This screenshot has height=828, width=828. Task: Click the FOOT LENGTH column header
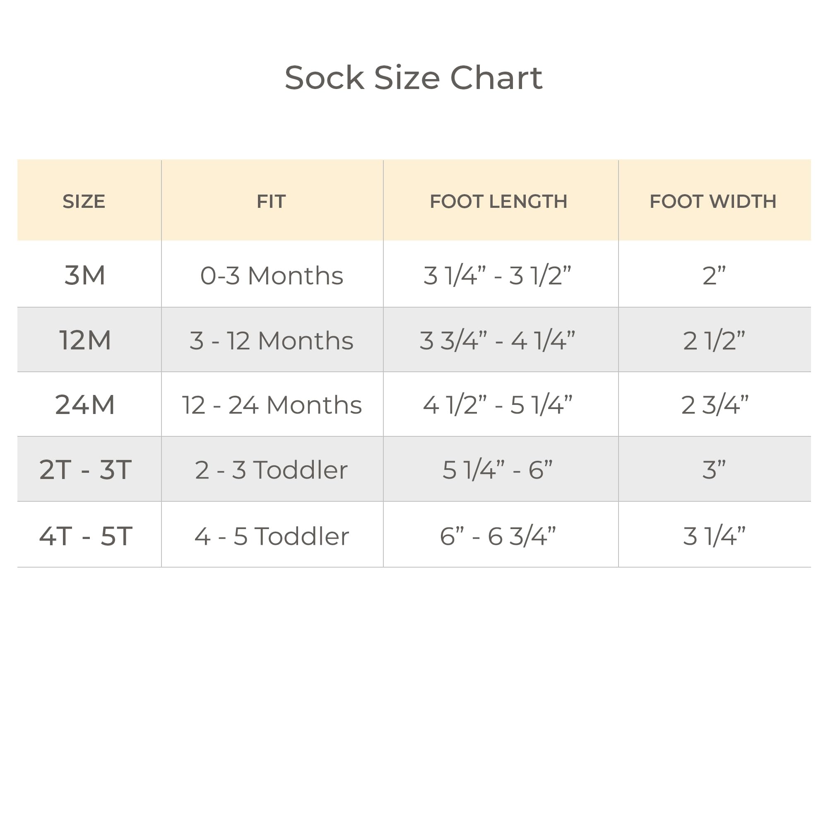point(498,202)
